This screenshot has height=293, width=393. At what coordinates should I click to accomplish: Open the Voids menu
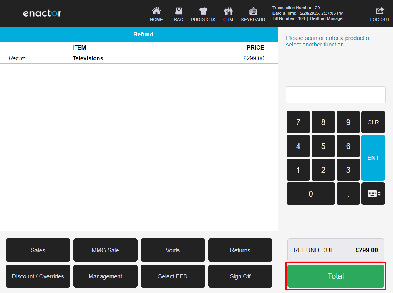coord(173,250)
